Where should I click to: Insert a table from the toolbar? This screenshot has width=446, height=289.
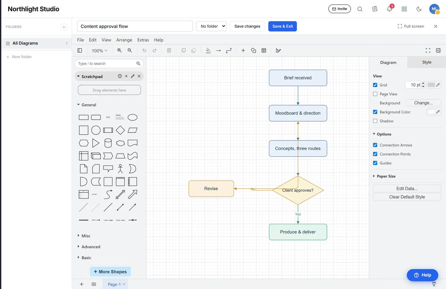pos(264,50)
